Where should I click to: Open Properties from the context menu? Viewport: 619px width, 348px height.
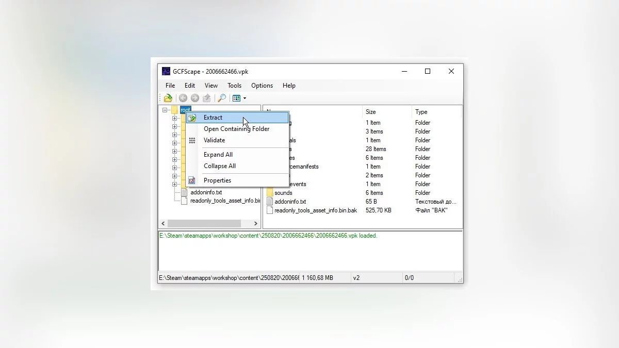click(x=237, y=180)
